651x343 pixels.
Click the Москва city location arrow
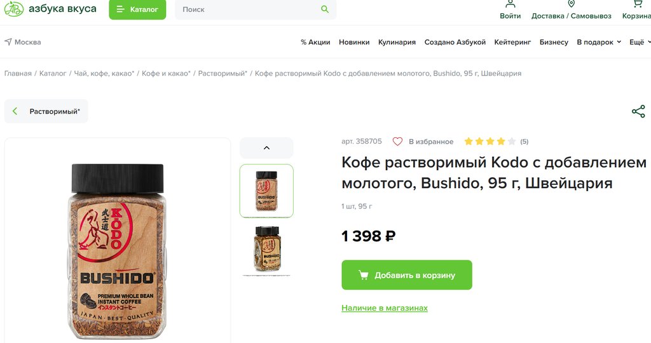(x=8, y=42)
